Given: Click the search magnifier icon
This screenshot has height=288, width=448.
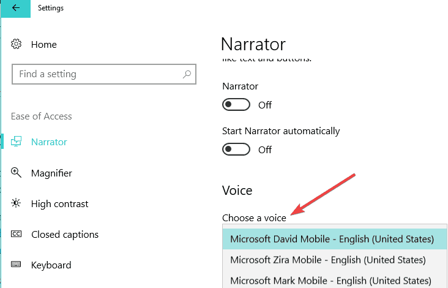Looking at the screenshot, I should tap(187, 74).
